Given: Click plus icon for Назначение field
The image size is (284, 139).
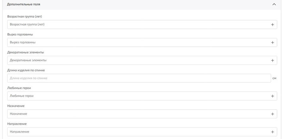Looking at the screenshot, I should (272, 114).
